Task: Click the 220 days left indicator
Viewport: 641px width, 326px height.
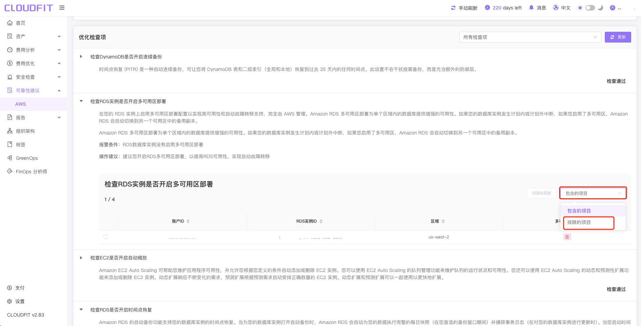Action: pos(503,8)
